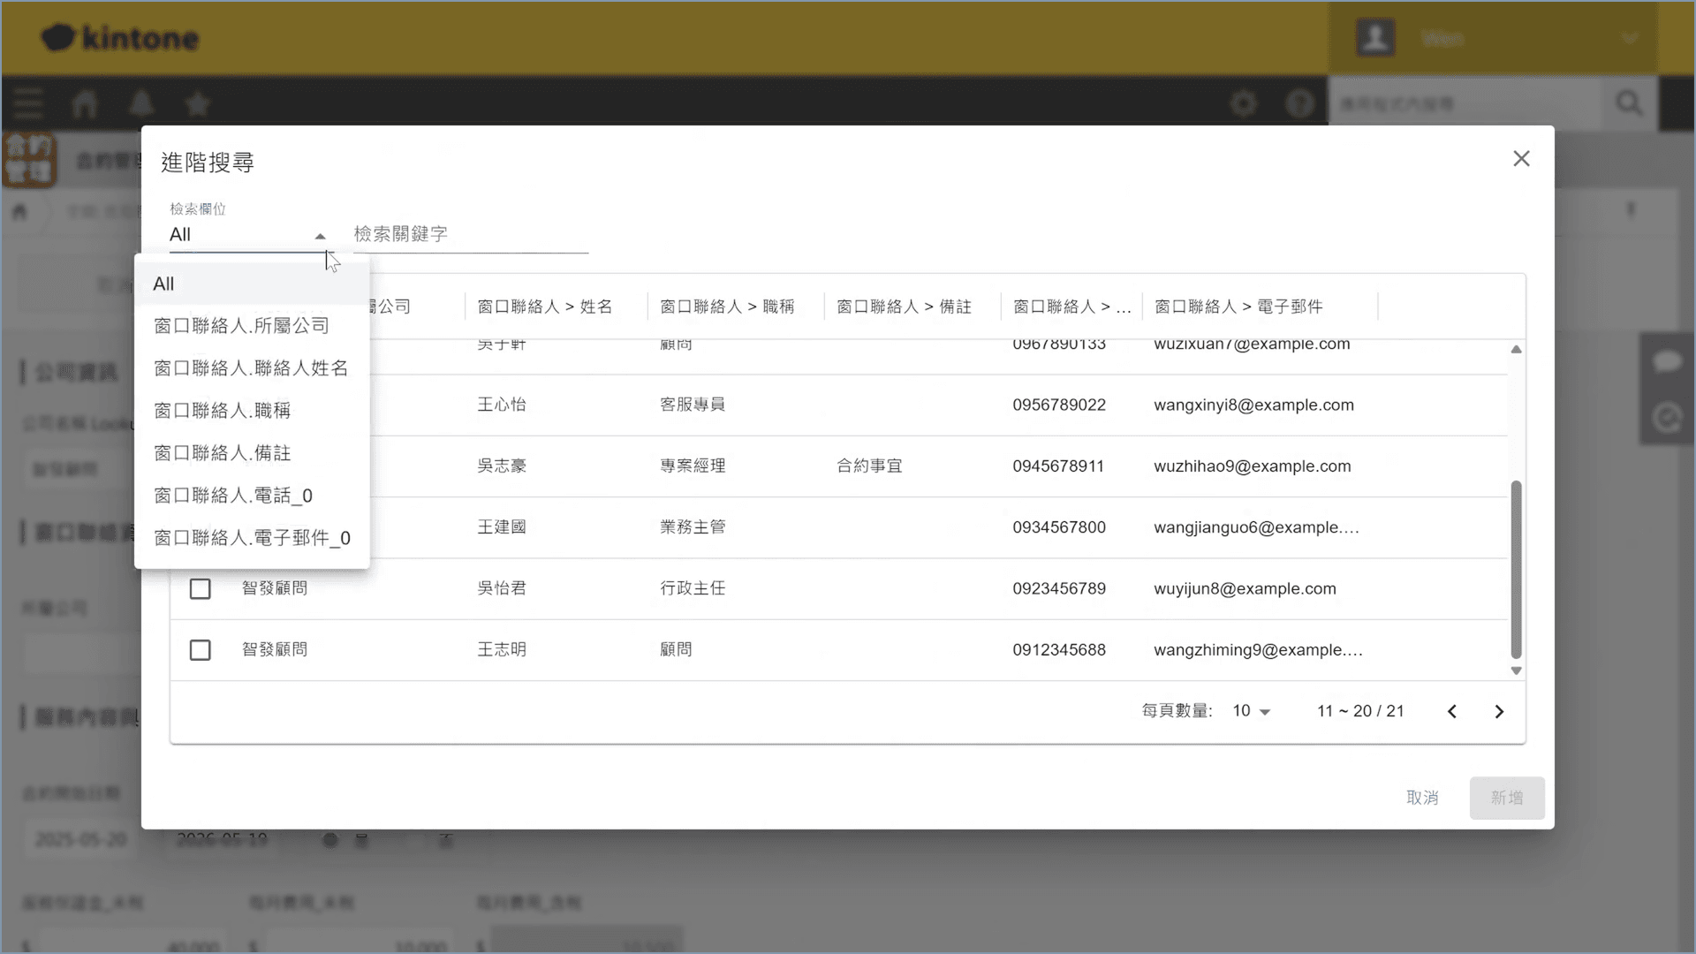The width and height of the screenshot is (1696, 954).
Task: Open the settings gear icon
Action: coord(1244,103)
